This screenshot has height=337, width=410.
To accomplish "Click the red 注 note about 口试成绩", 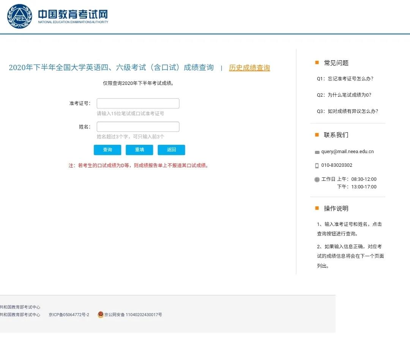I will tap(138, 166).
